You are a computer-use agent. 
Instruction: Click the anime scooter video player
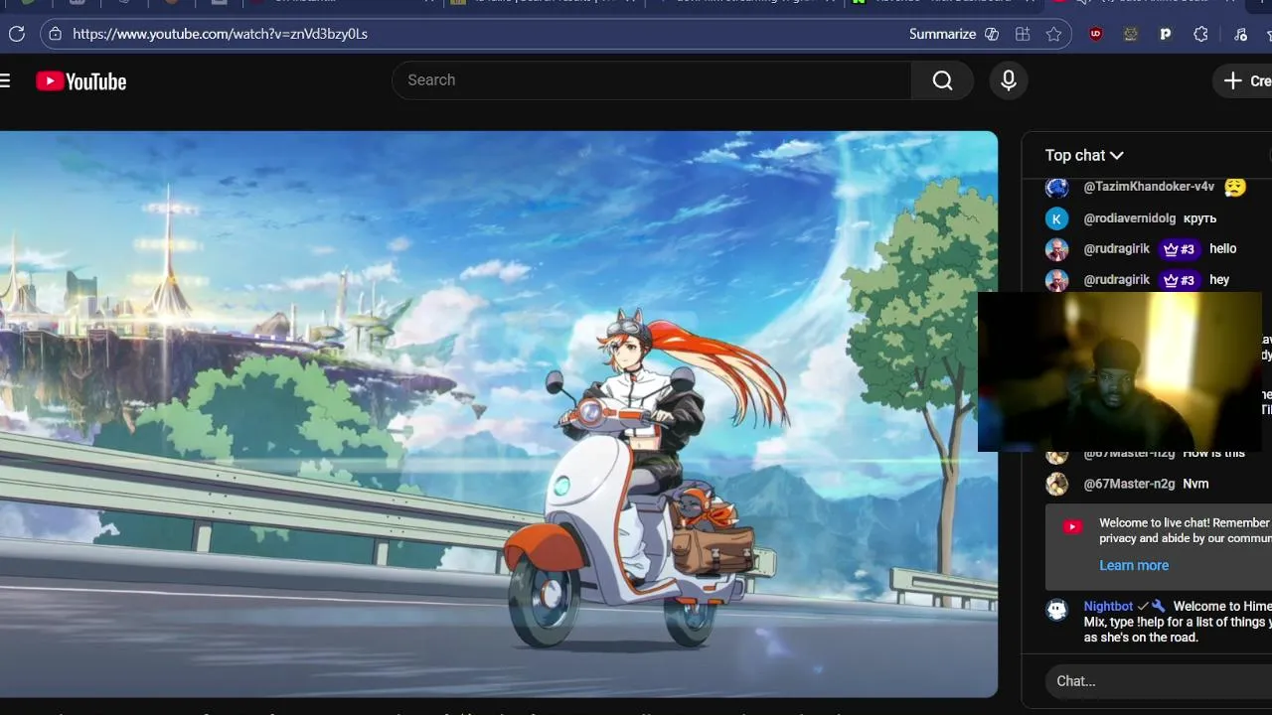click(x=499, y=414)
